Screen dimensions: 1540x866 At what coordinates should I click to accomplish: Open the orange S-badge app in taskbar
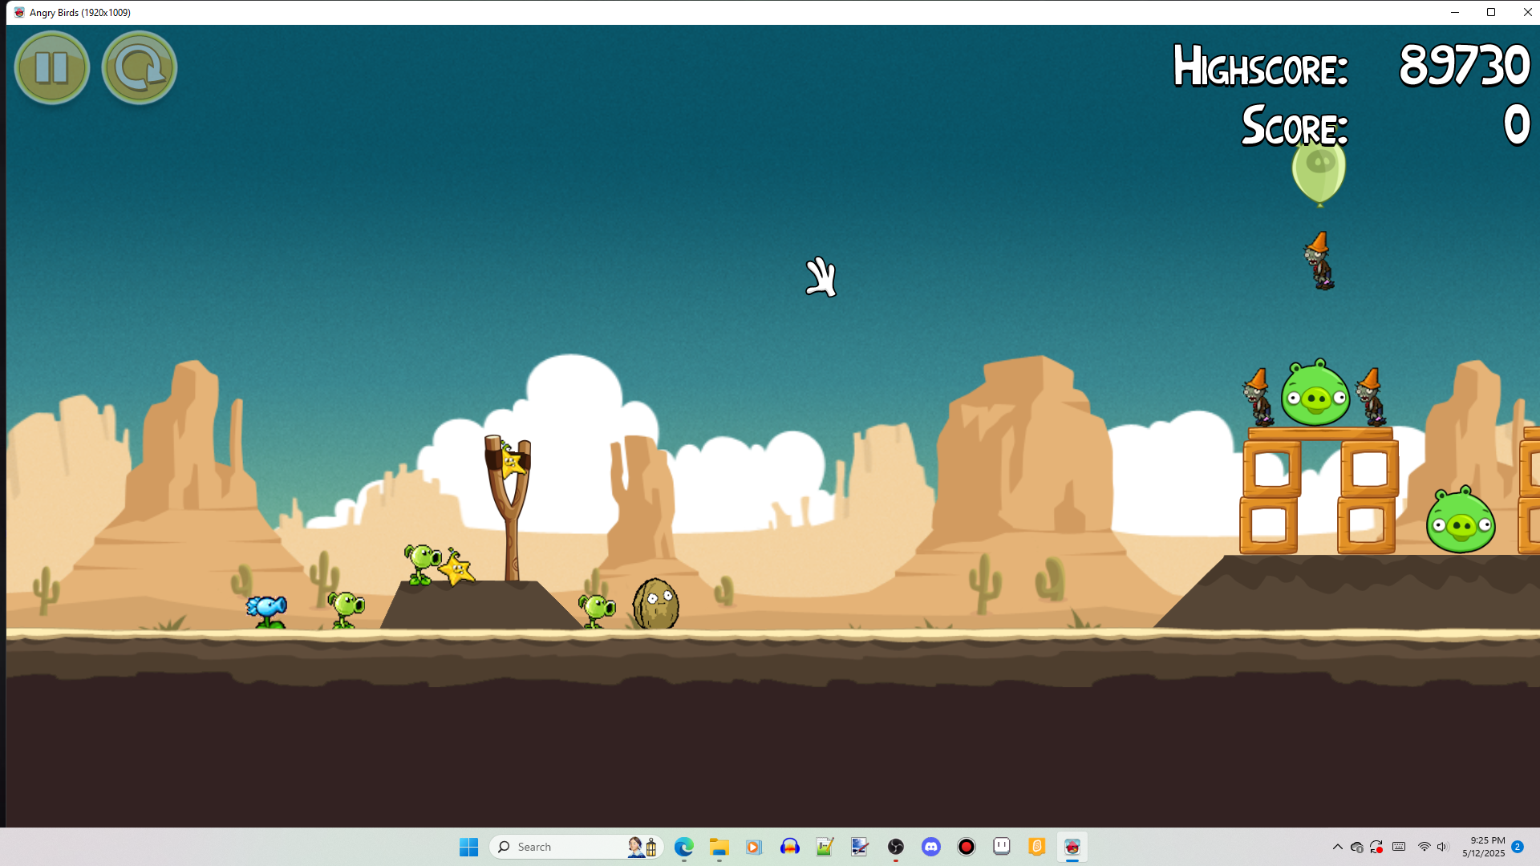tap(1036, 847)
